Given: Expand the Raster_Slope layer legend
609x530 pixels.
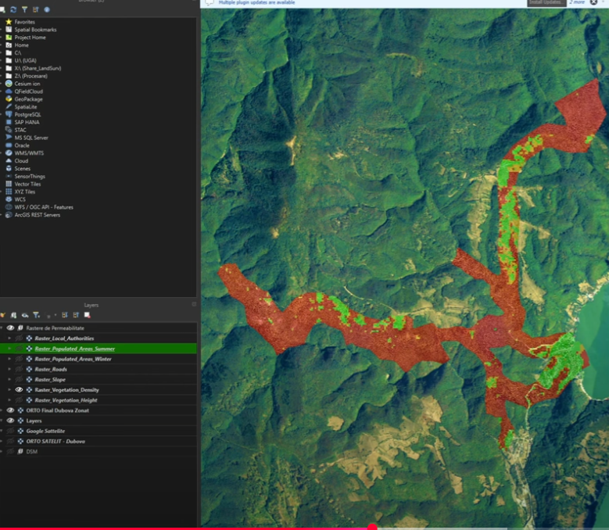Looking at the screenshot, I should pos(9,379).
